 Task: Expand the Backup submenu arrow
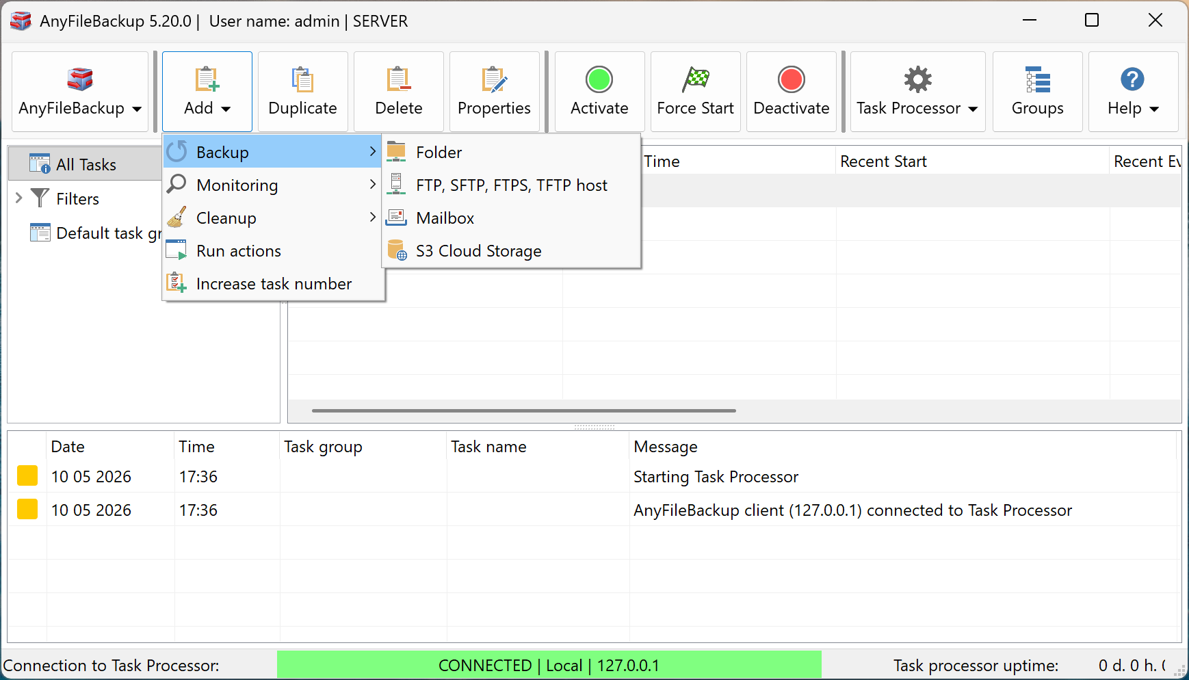373,151
